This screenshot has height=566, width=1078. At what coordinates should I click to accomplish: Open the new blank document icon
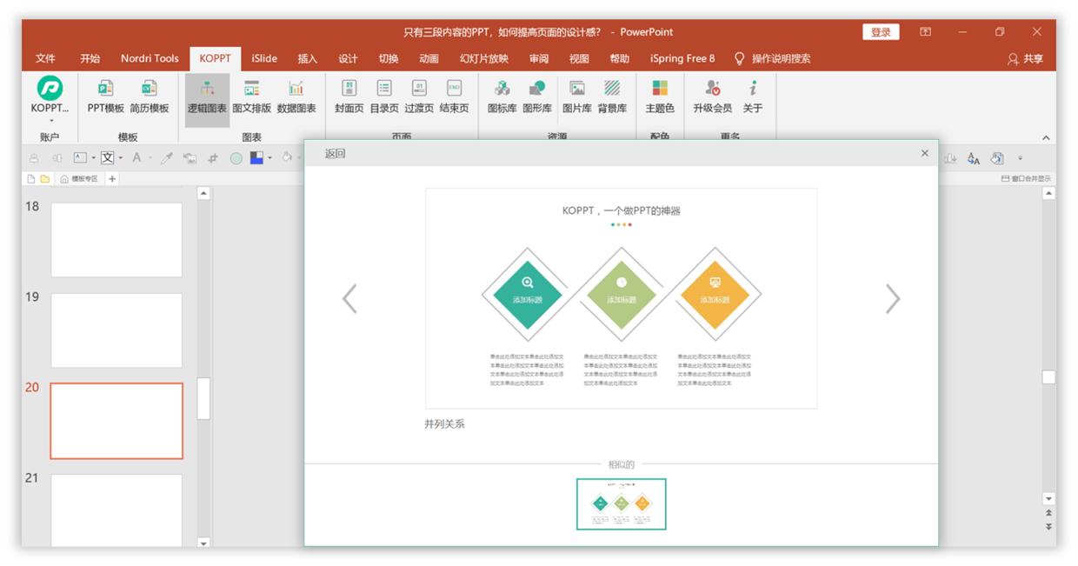point(31,178)
